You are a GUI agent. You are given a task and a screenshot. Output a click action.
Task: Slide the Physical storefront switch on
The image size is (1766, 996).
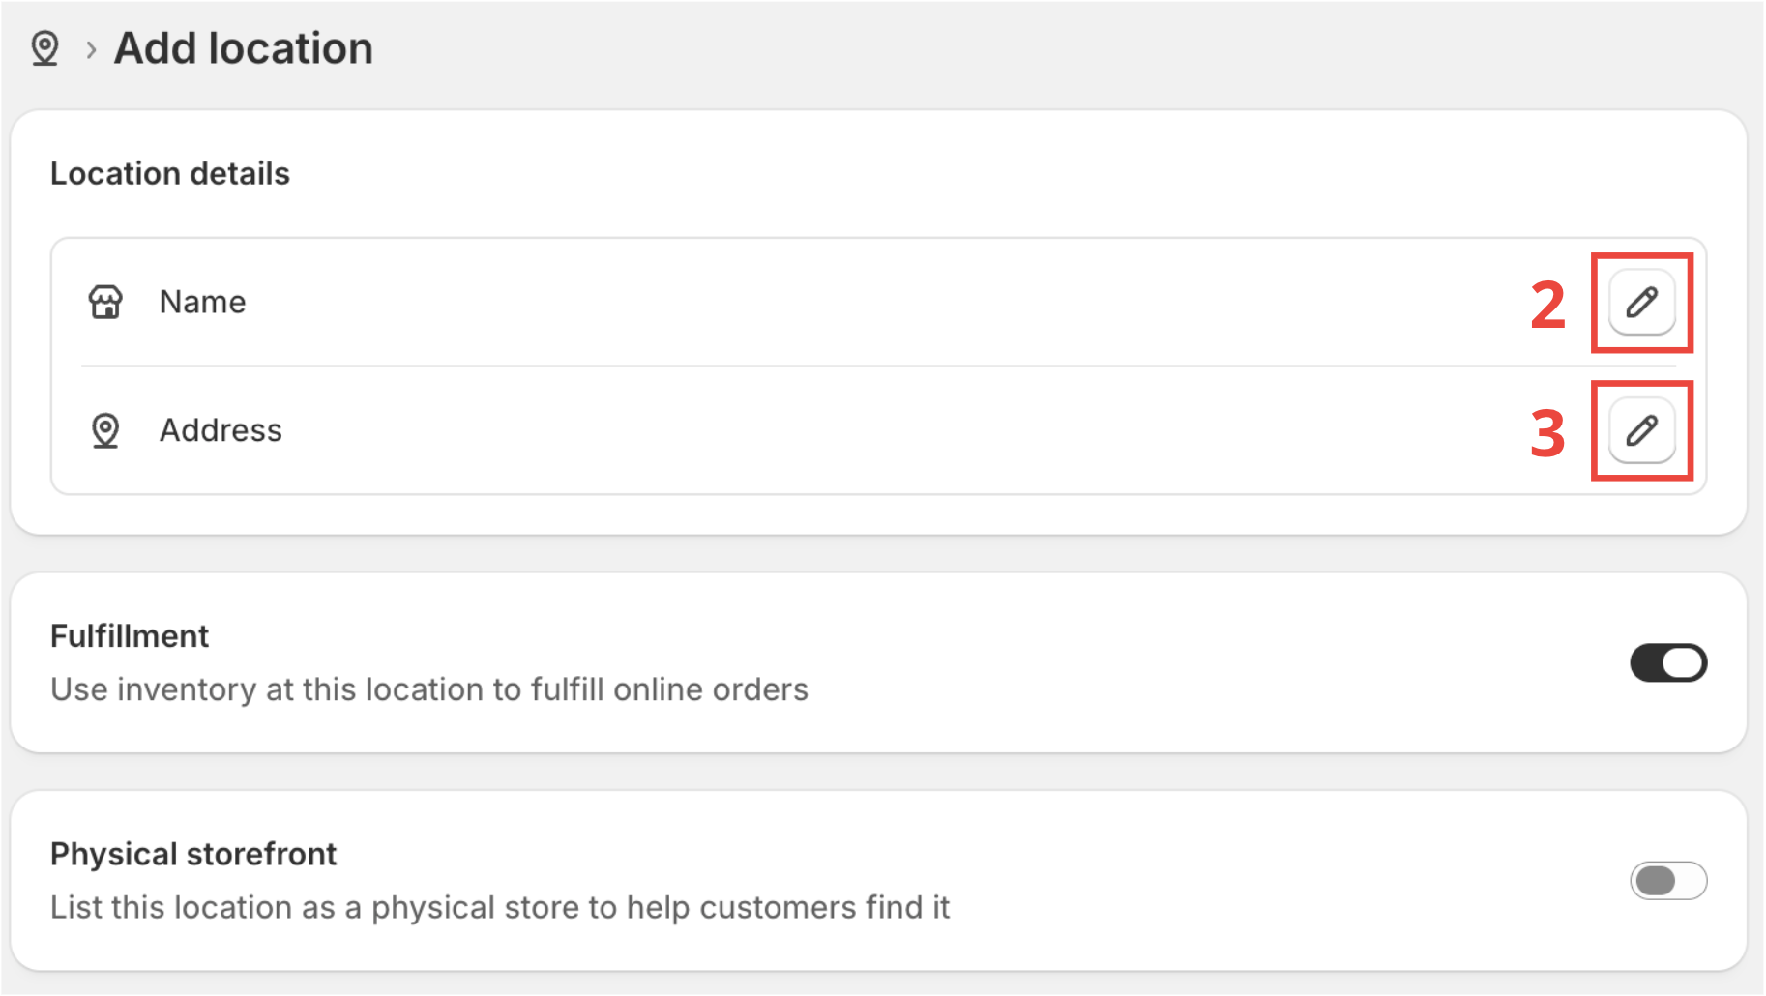(x=1666, y=880)
